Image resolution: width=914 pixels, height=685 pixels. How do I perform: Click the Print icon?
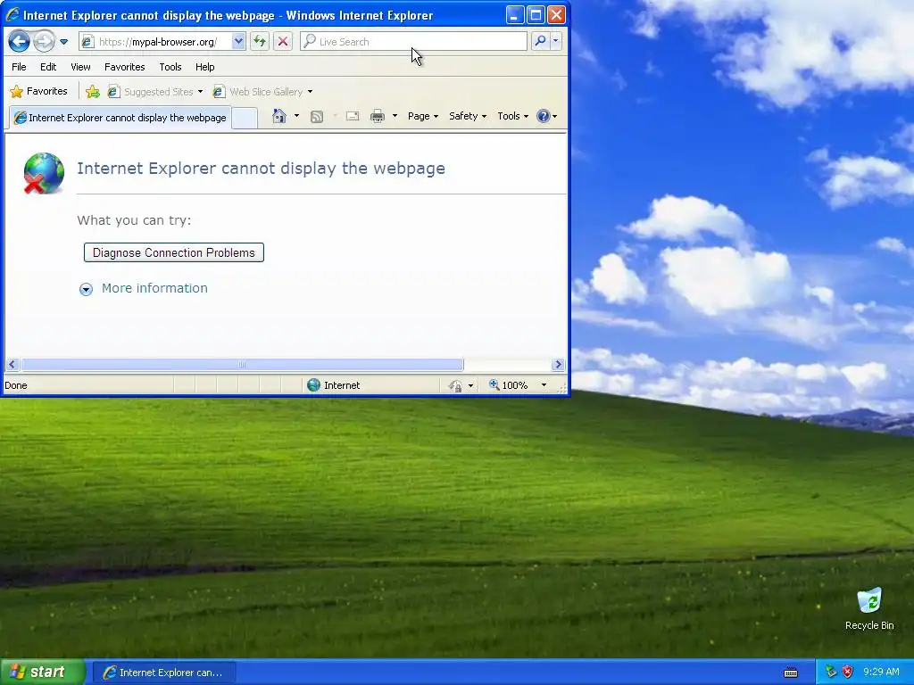tap(378, 116)
